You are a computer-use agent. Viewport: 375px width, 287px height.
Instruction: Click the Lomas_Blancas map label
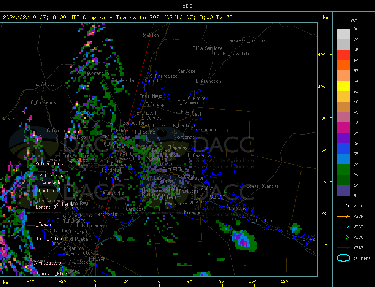coord(262,186)
